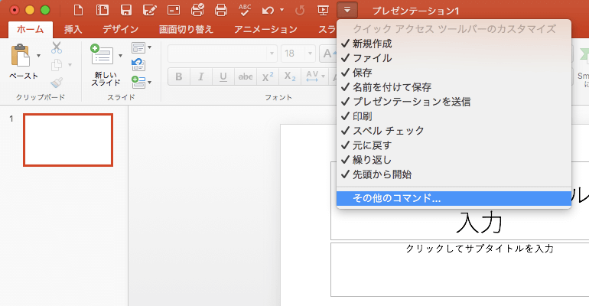Image resolution: width=589 pixels, height=306 pixels.
Task: Click the Send presentation icon
Action: [174, 10]
